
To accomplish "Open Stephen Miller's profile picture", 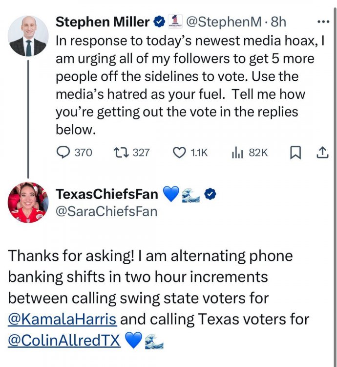I will (28, 36).
